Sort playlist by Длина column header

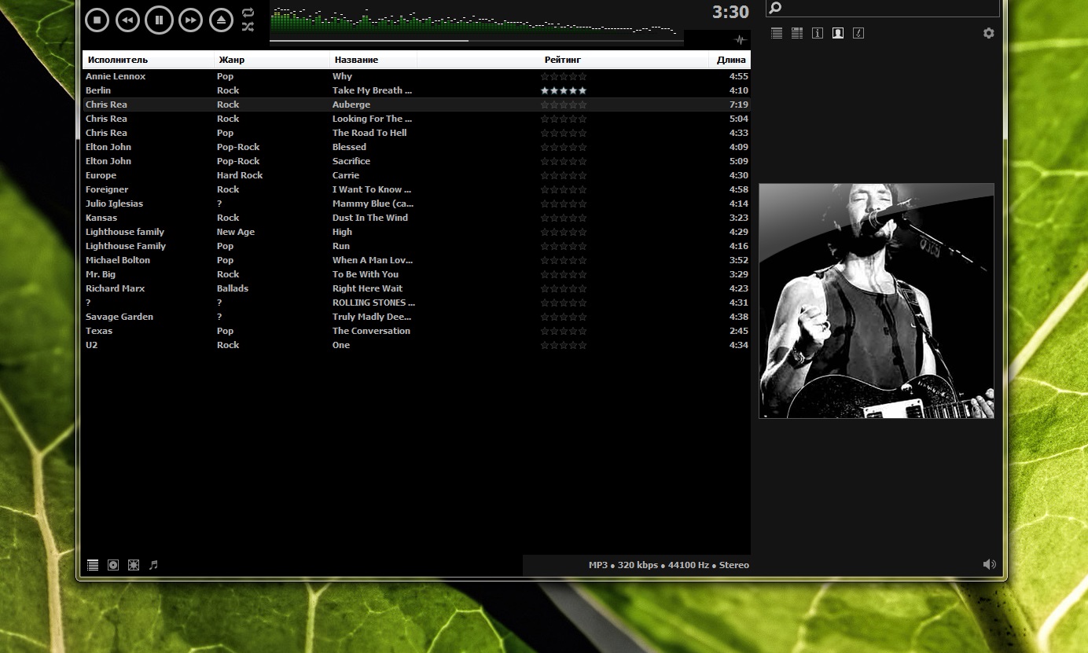[x=731, y=60]
